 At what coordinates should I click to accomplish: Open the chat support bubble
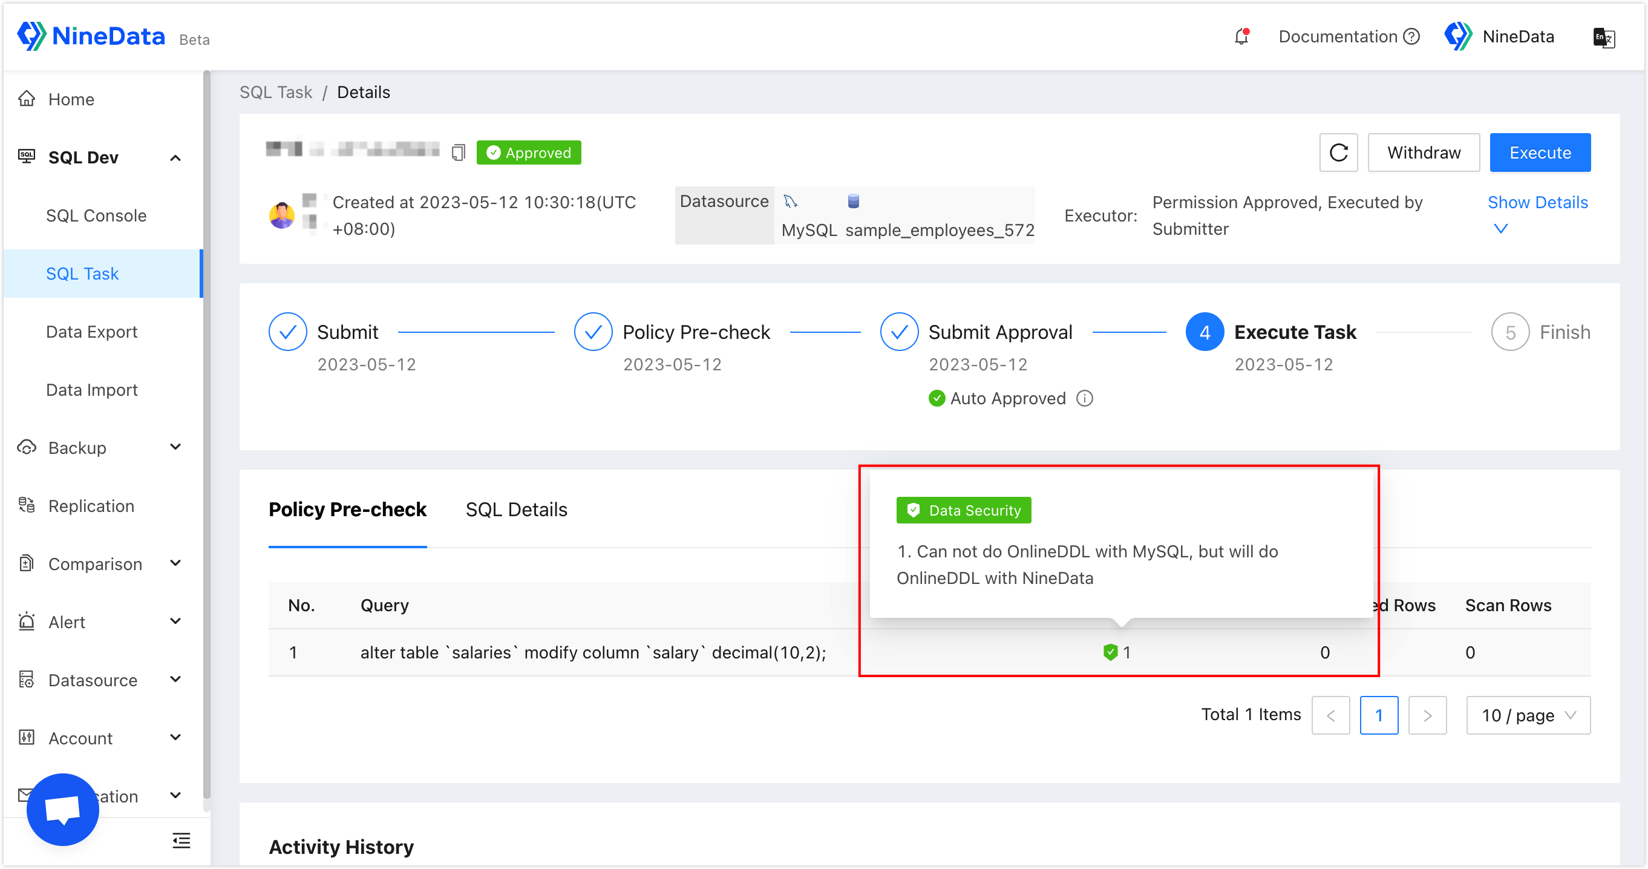click(63, 810)
